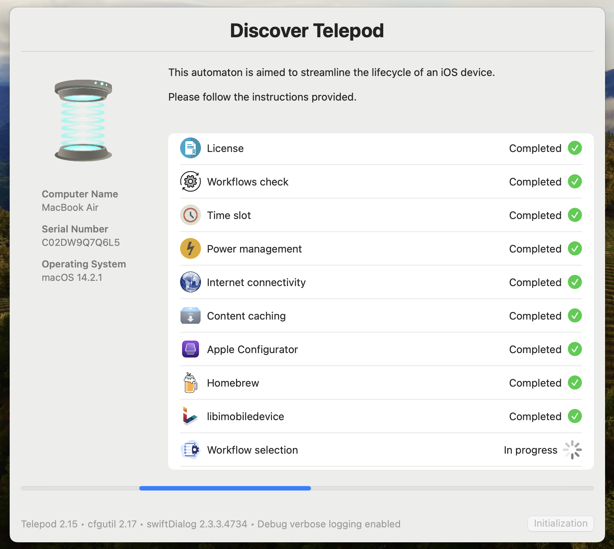Click the Homebrew beer mug icon
The width and height of the screenshot is (614, 549).
point(191,383)
